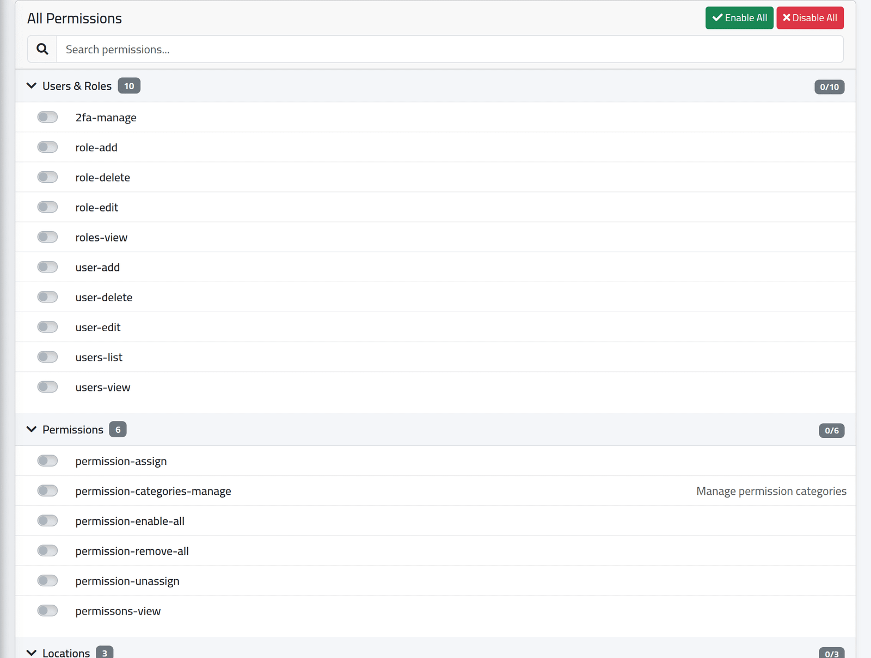This screenshot has height=658, width=871.
Task: Switch on the permissons-view toggle
Action: (47, 610)
